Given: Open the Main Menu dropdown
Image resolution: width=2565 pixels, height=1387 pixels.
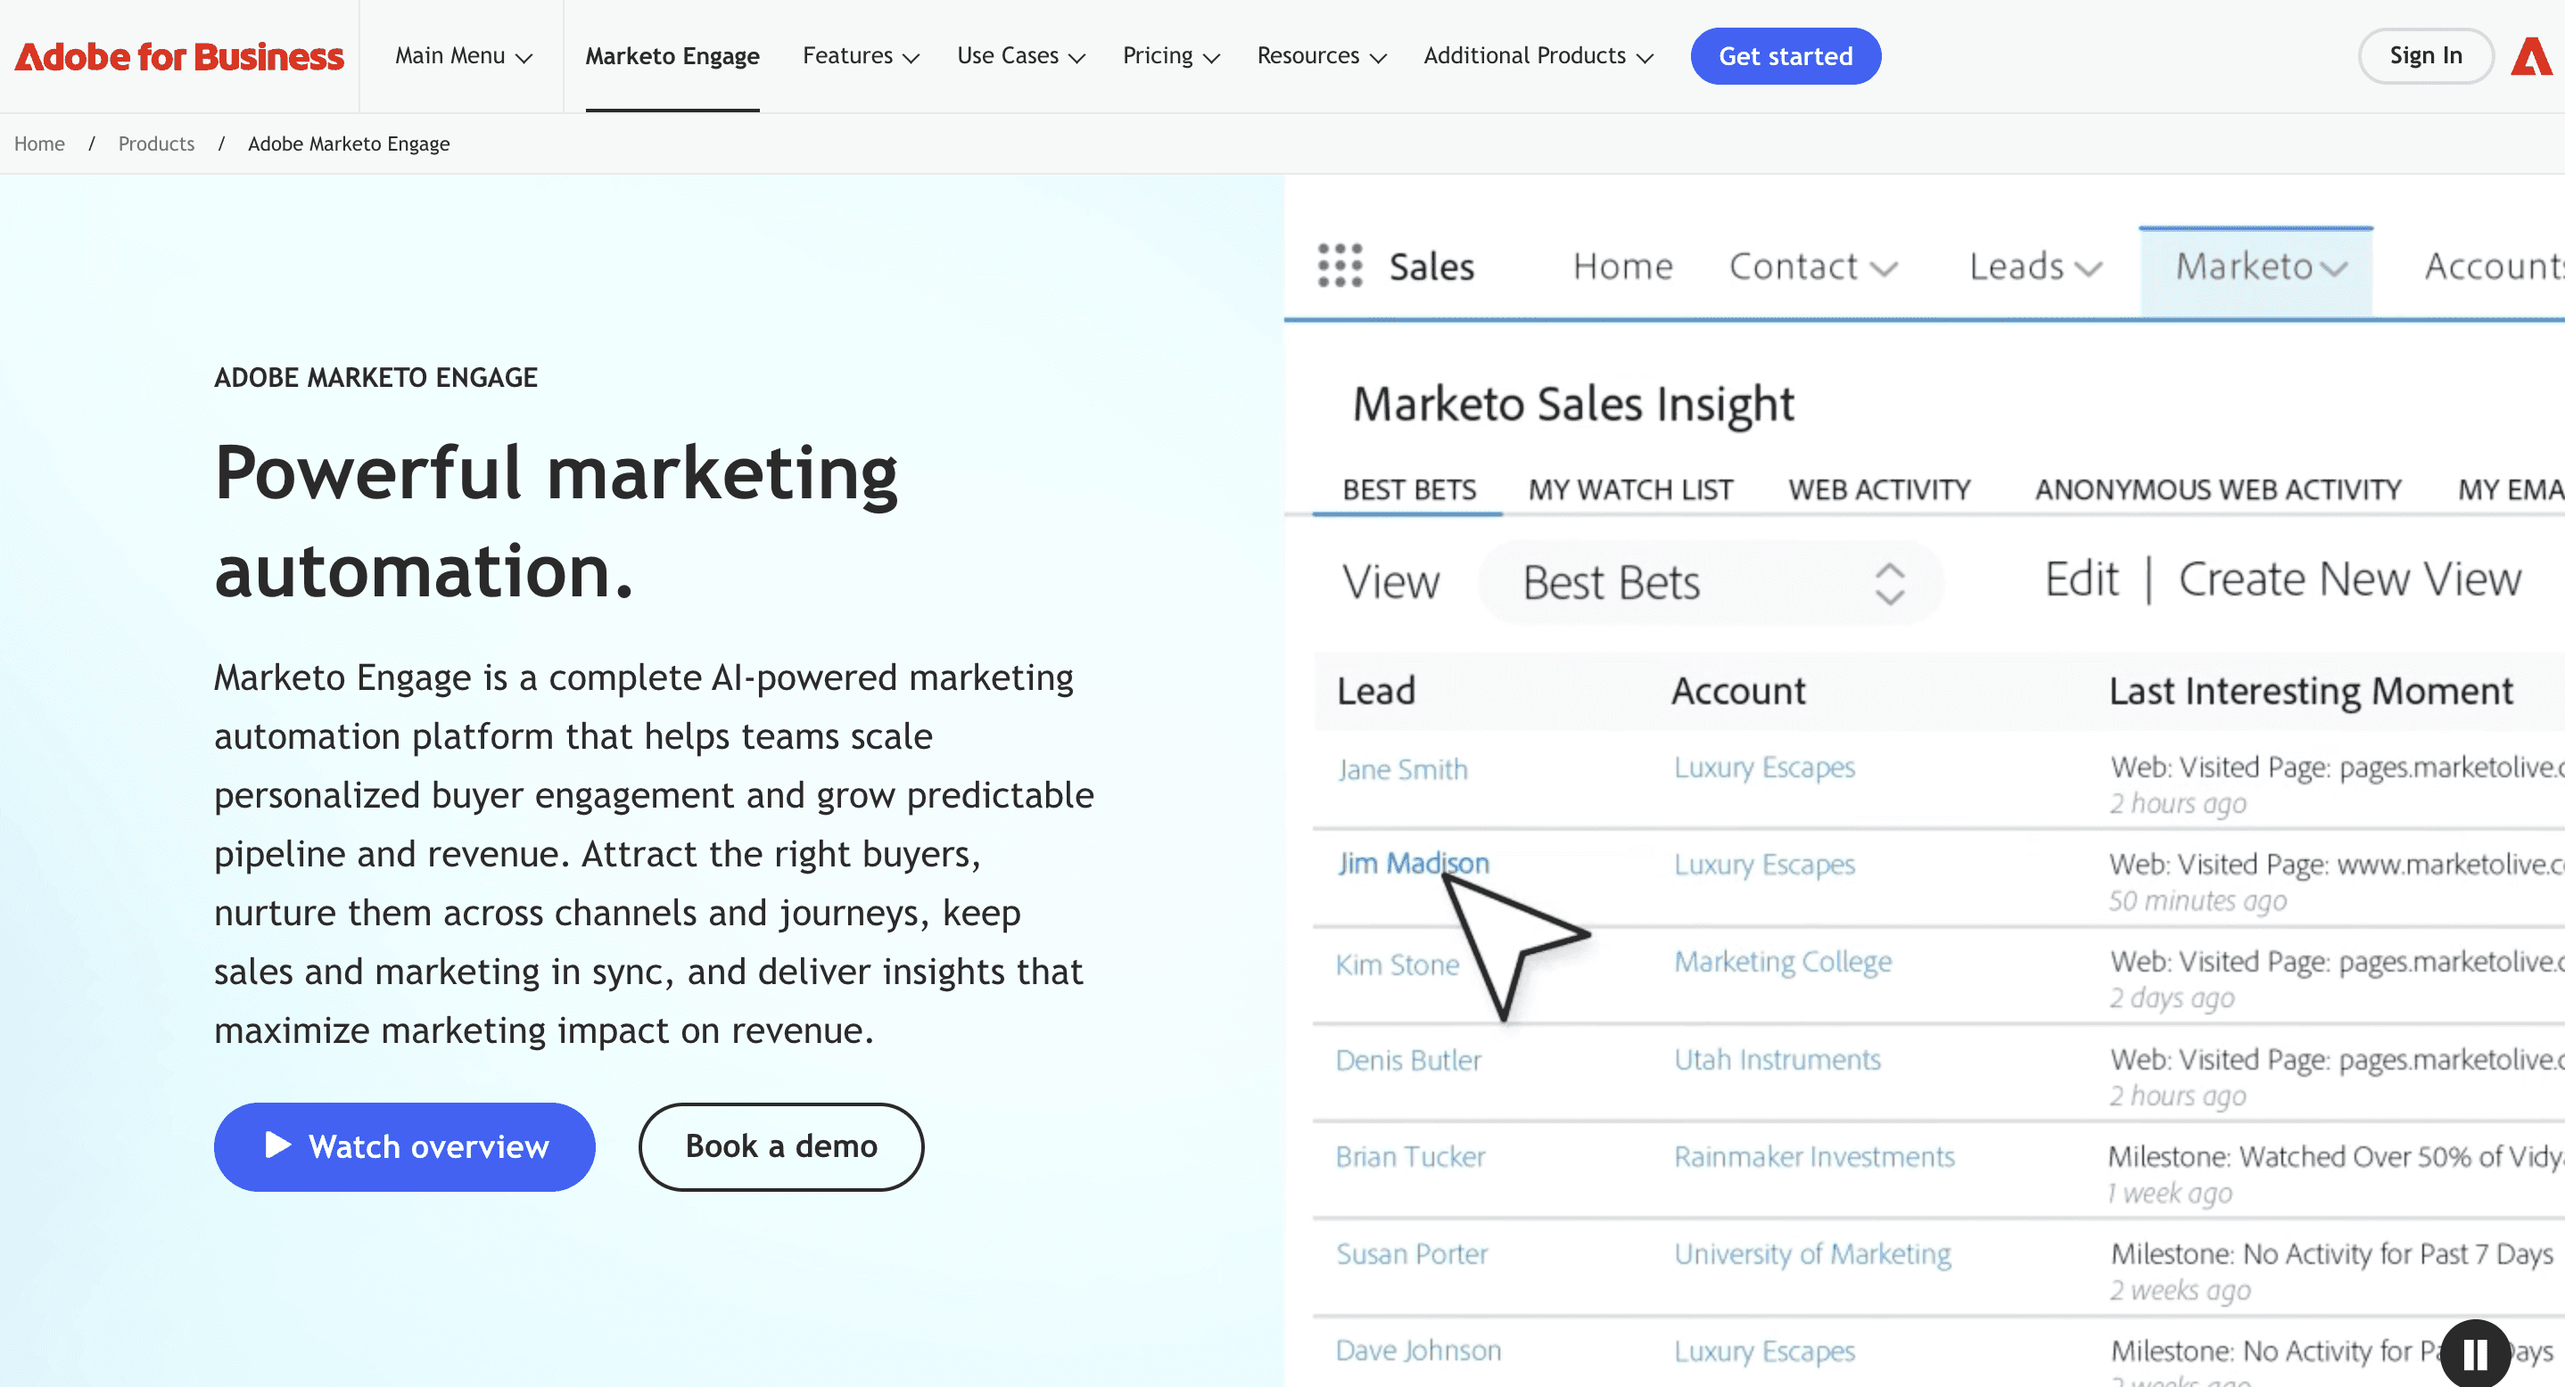Looking at the screenshot, I should 461,57.
